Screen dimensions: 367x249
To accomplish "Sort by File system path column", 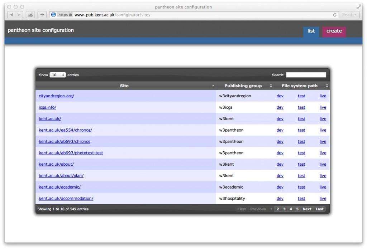I will pyautogui.click(x=300, y=86).
